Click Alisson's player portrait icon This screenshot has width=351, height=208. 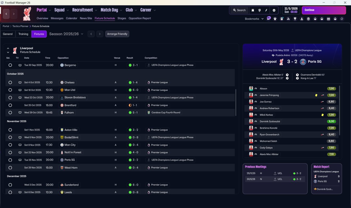click(251, 89)
